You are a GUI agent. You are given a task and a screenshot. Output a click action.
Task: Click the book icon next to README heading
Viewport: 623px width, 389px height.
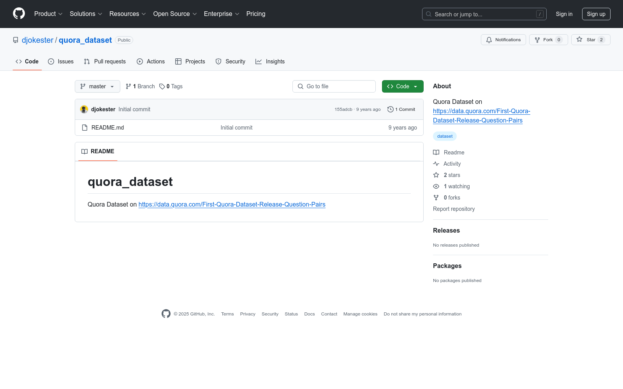pos(84,151)
